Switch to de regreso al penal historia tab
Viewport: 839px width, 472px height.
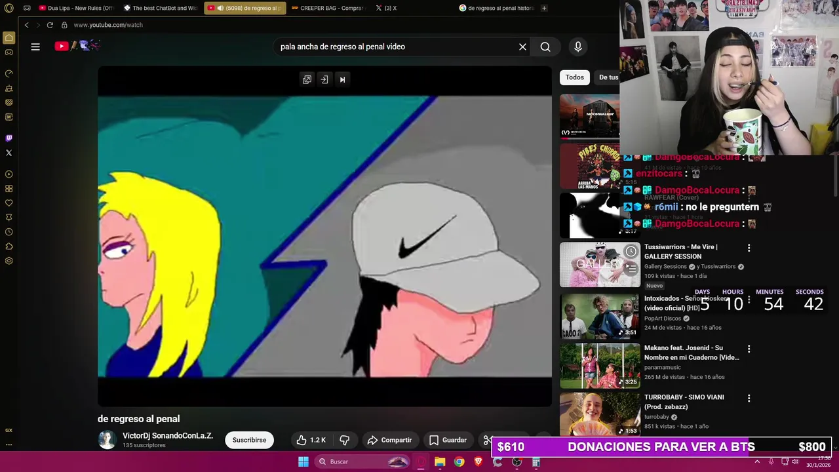497,8
